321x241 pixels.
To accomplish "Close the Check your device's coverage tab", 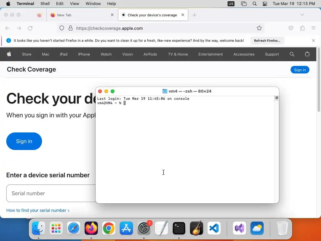I will [x=183, y=15].
